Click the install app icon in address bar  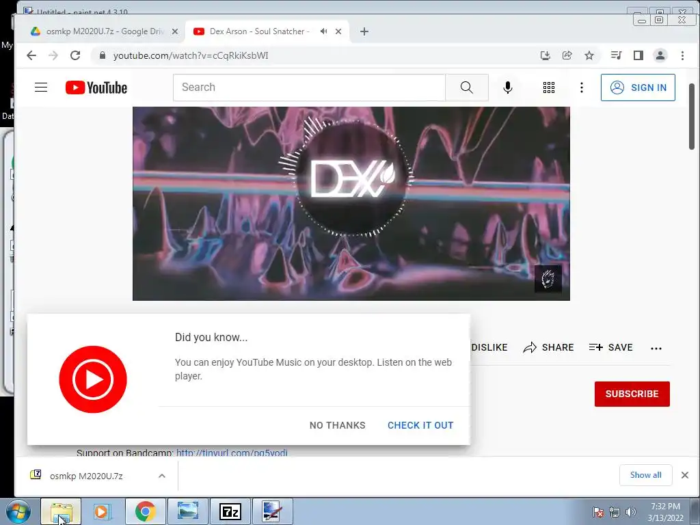(545, 55)
